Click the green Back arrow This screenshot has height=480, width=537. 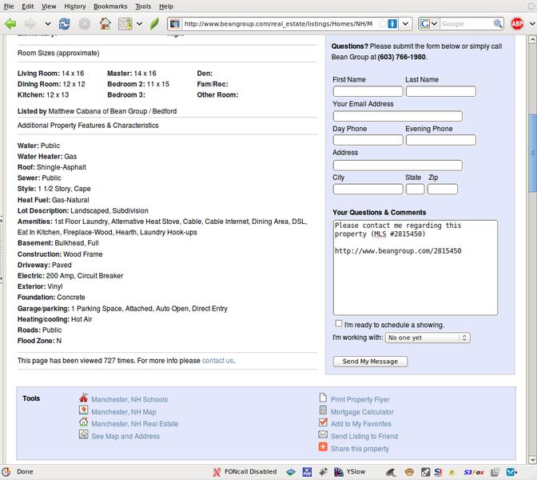[10, 24]
